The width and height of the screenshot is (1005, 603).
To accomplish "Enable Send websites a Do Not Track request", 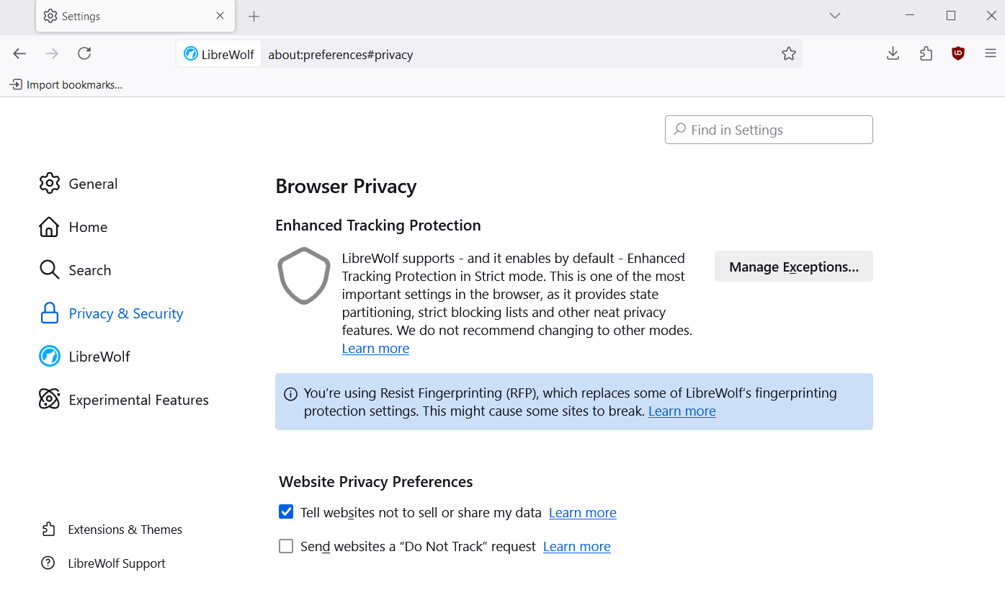I will 286,546.
